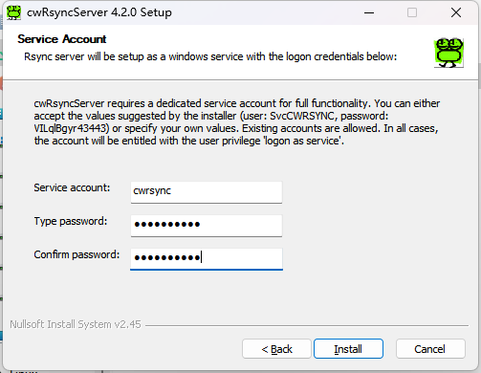481x373 pixels.
Task: Cancel the cwRsyncServer setup
Action: [430, 349]
